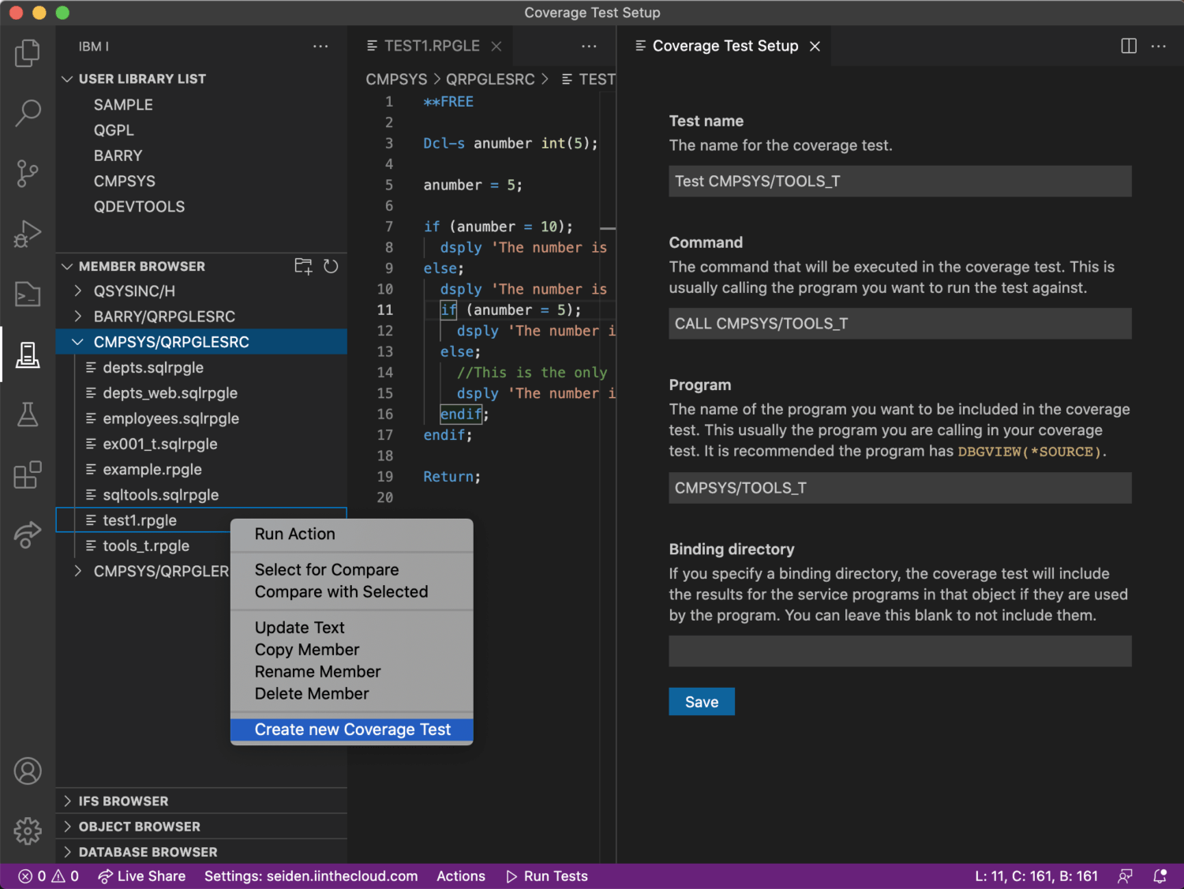The width and height of the screenshot is (1184, 889).
Task: Open the Source Control view
Action: point(28,173)
